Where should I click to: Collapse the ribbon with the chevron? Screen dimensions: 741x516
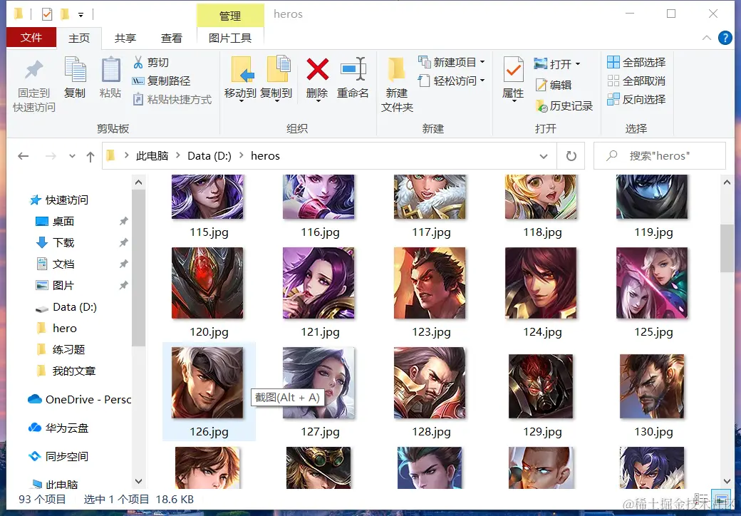pos(707,38)
